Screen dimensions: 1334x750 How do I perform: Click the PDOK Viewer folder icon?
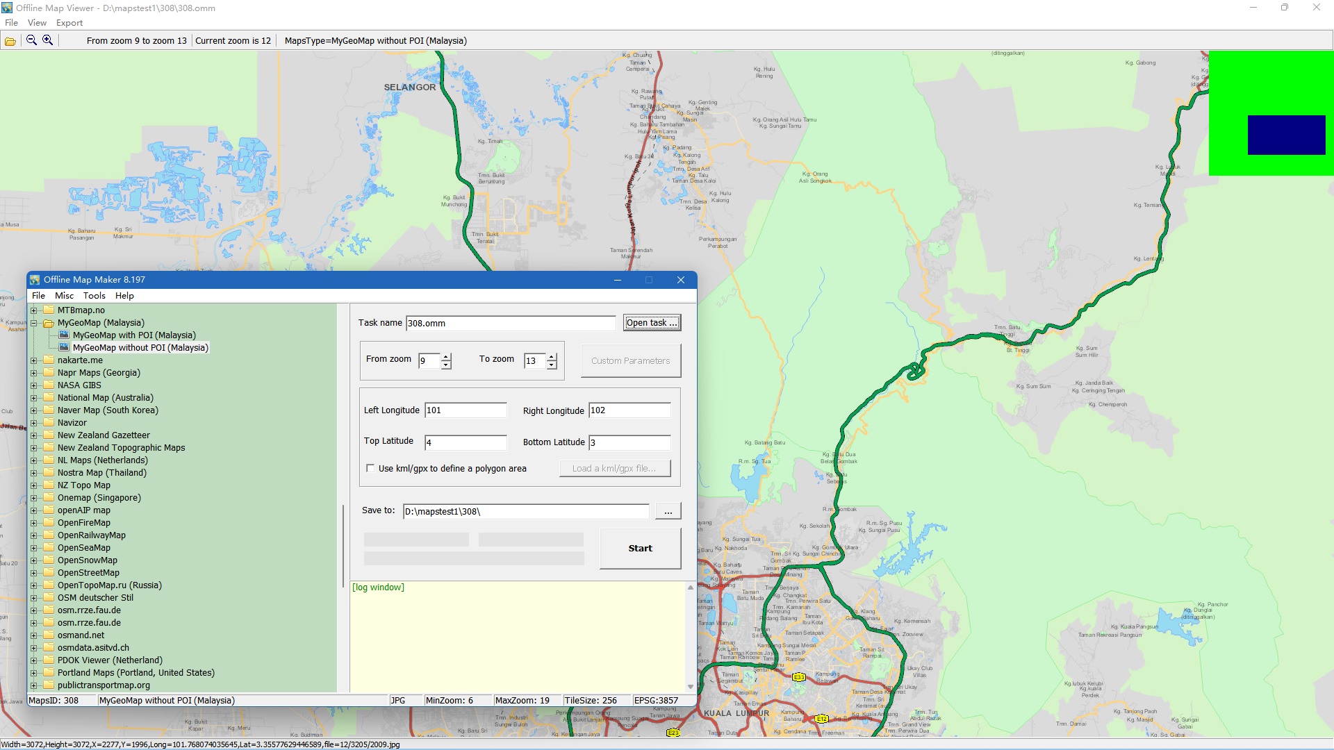(49, 660)
